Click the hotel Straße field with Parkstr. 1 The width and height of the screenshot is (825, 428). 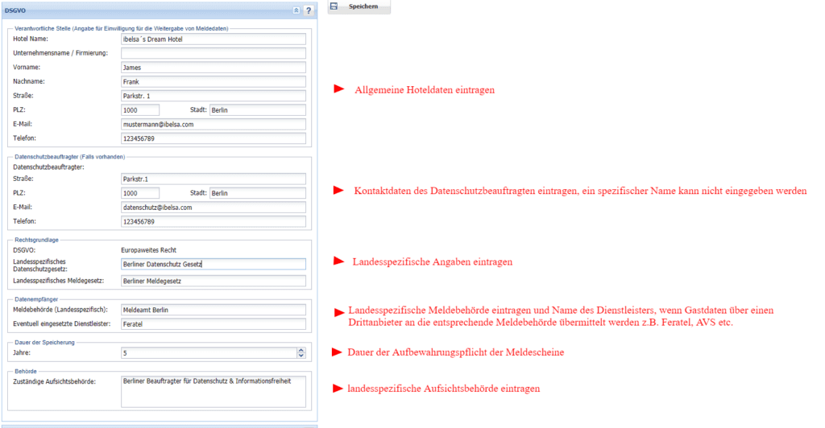point(213,96)
